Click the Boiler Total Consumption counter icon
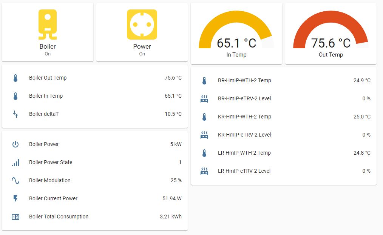 [x=15, y=217]
